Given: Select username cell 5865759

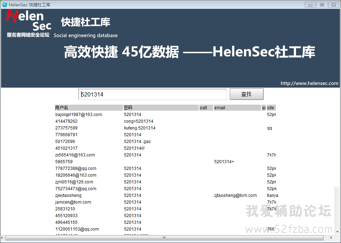Looking at the screenshot, I should 64,162.
